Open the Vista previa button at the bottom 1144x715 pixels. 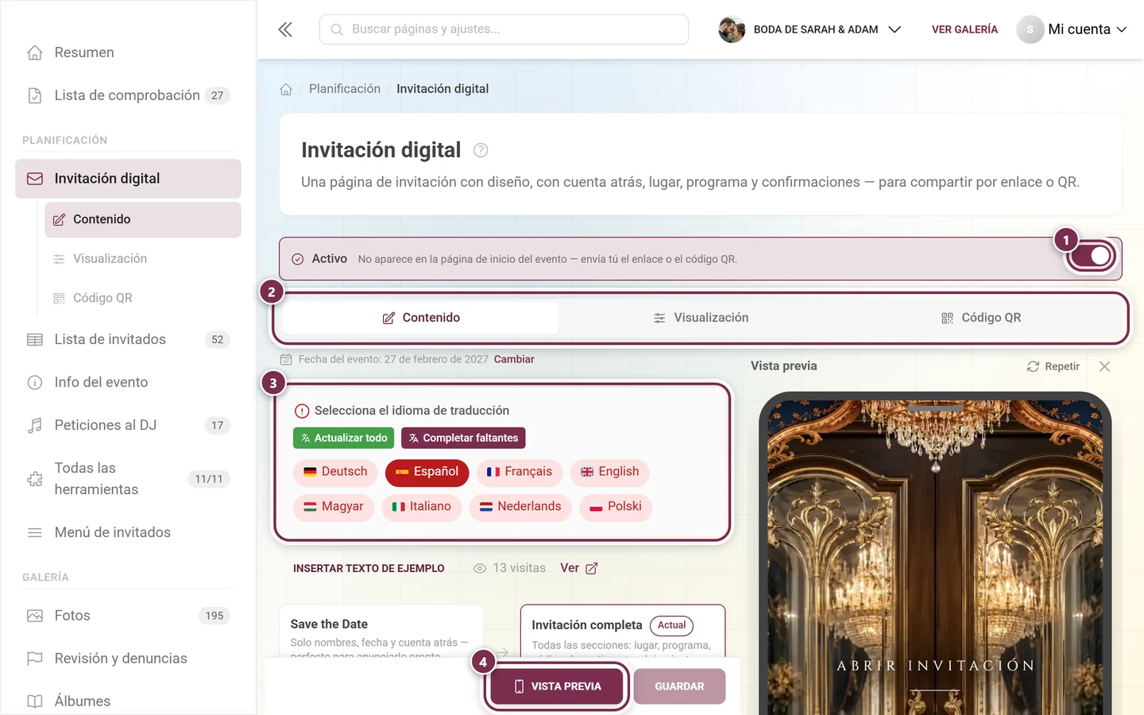tap(557, 686)
